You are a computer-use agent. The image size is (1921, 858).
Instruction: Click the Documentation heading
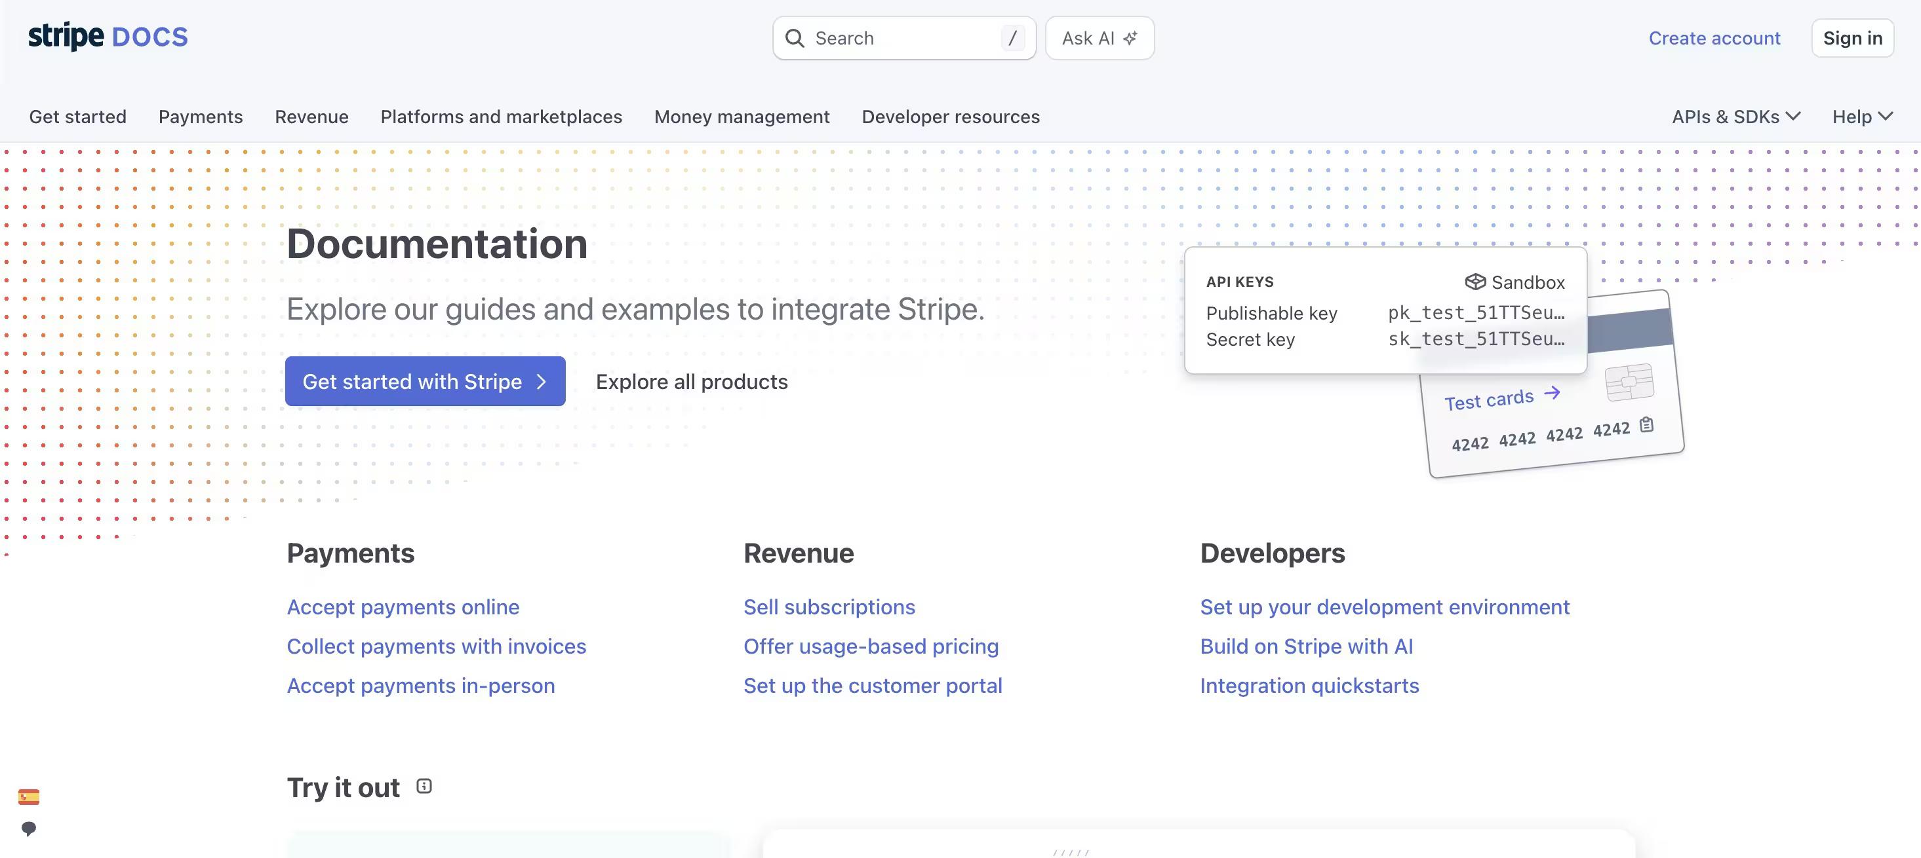437,244
